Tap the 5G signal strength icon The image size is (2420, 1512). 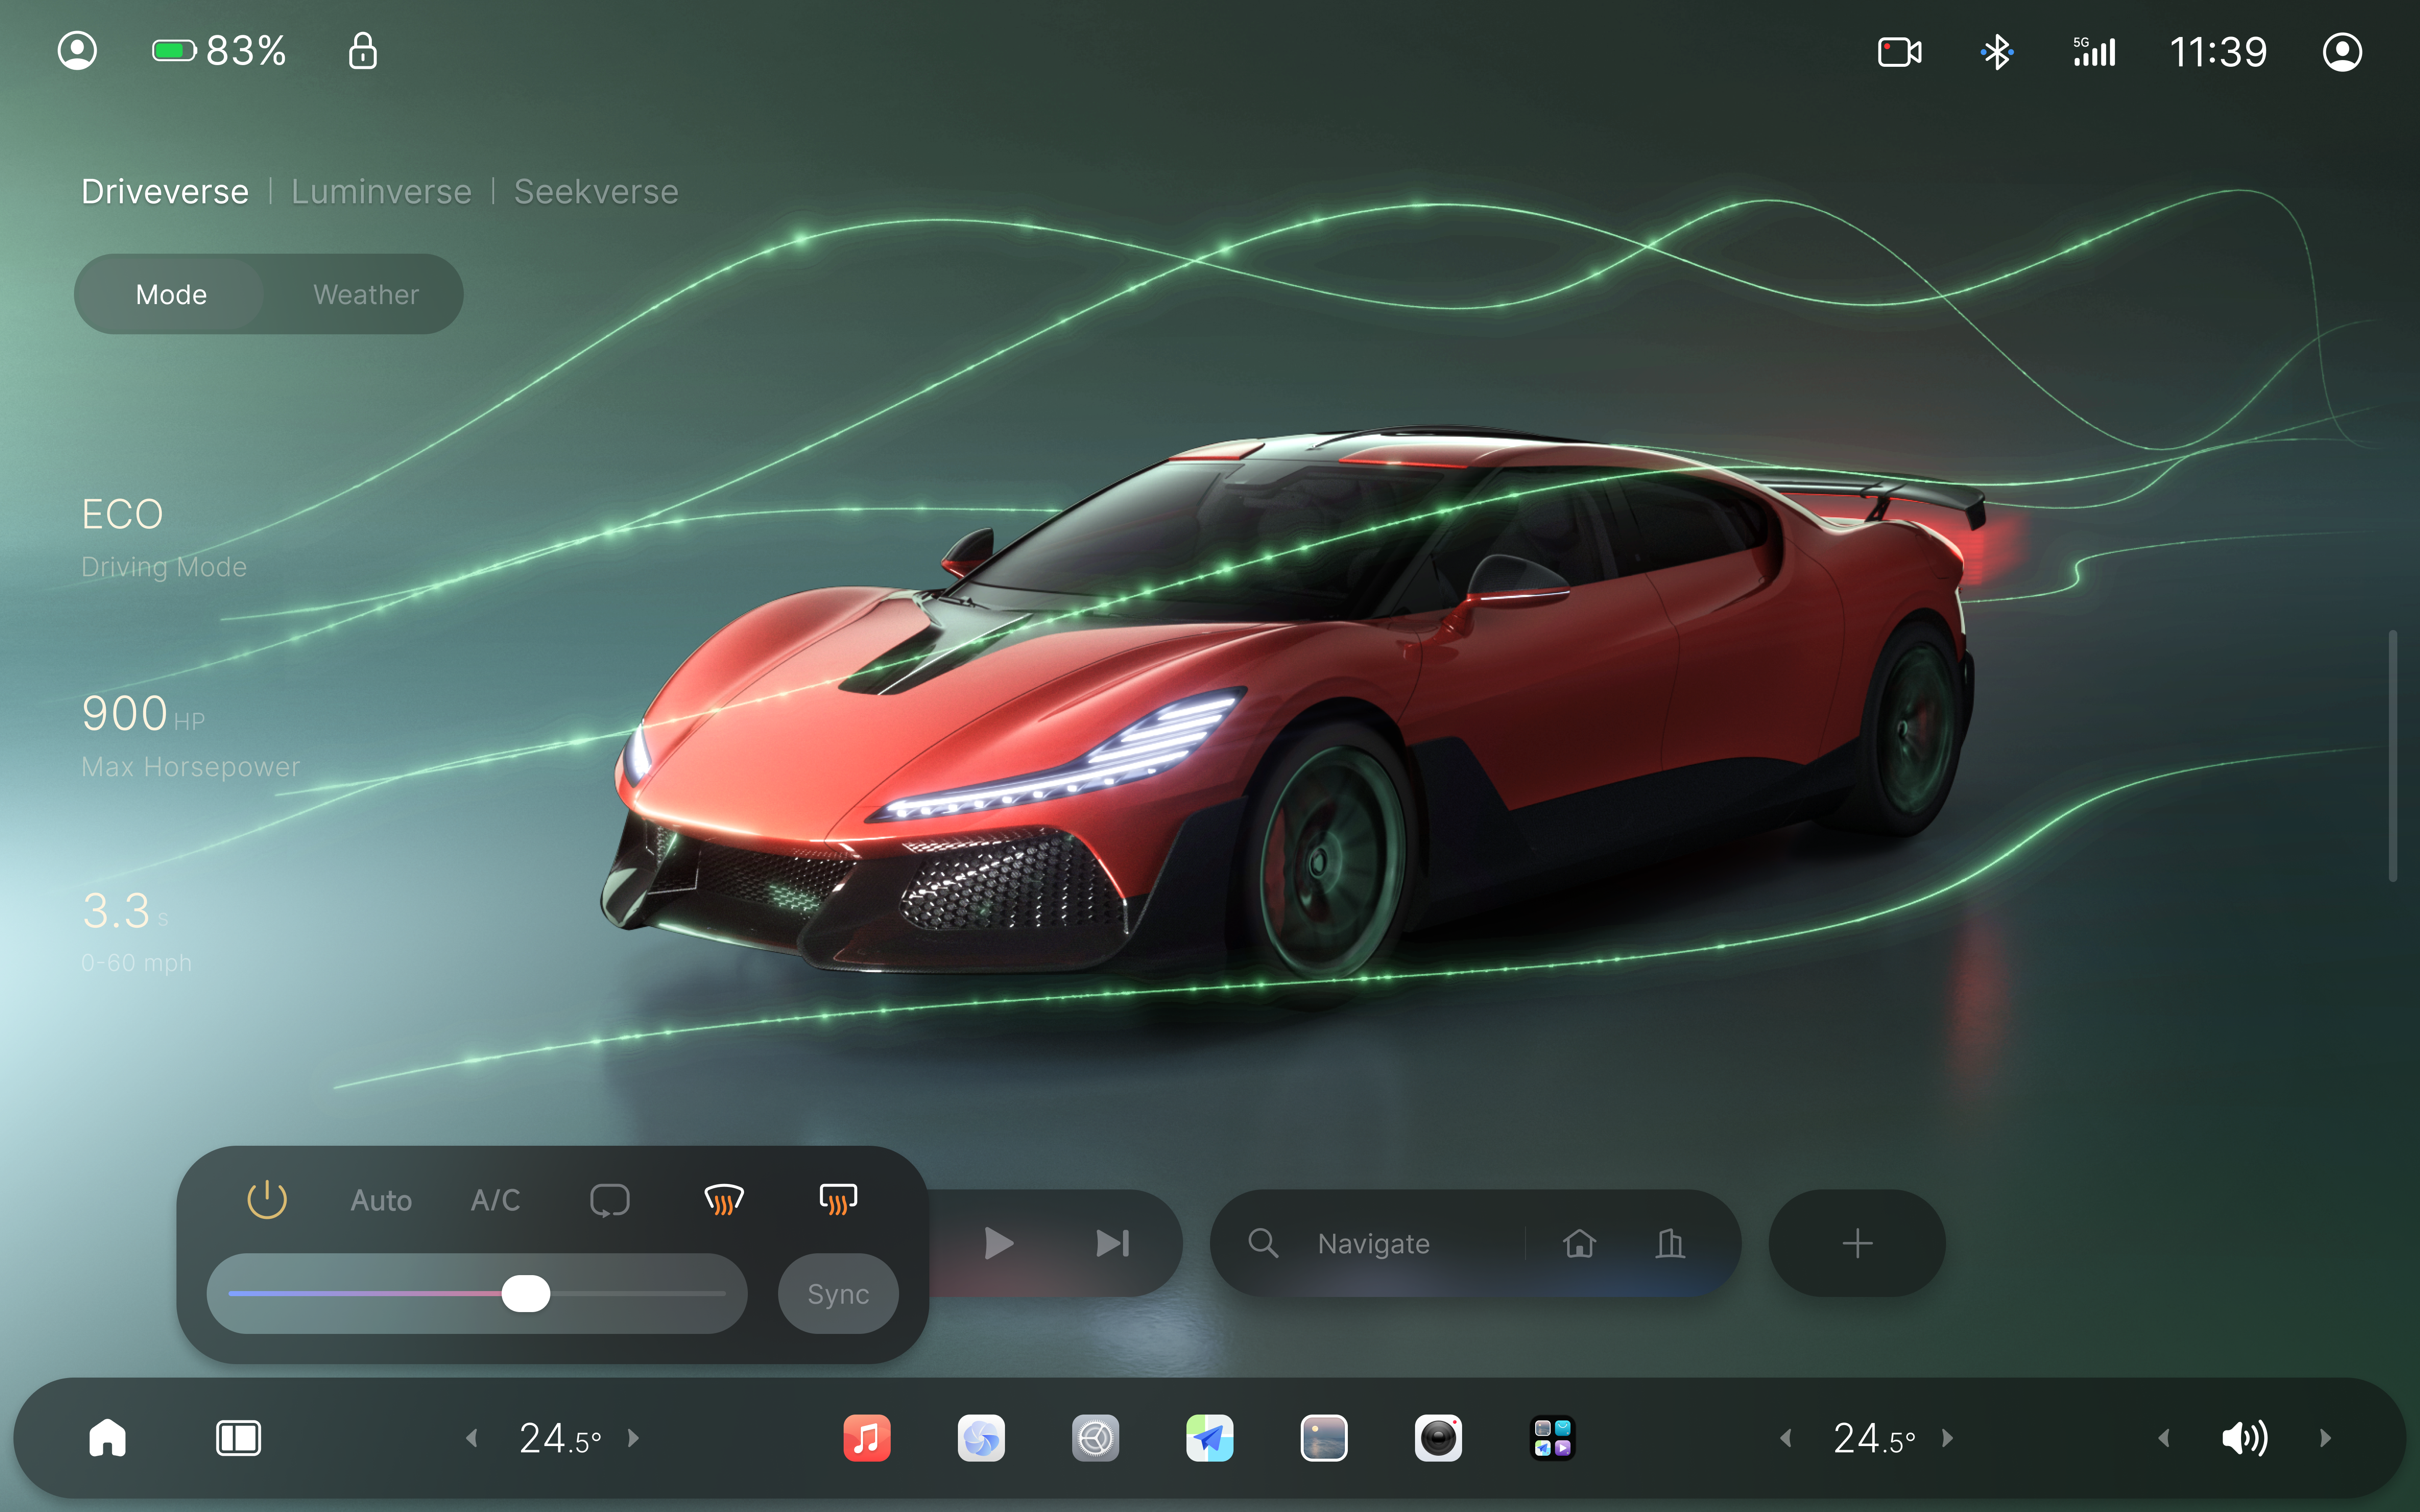pos(2094,52)
